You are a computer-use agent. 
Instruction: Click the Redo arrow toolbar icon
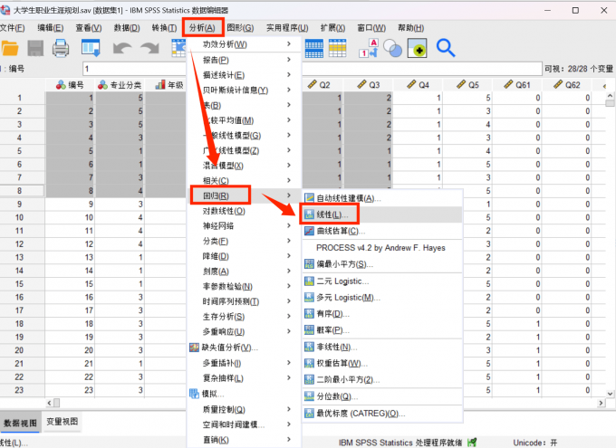[x=150, y=48]
